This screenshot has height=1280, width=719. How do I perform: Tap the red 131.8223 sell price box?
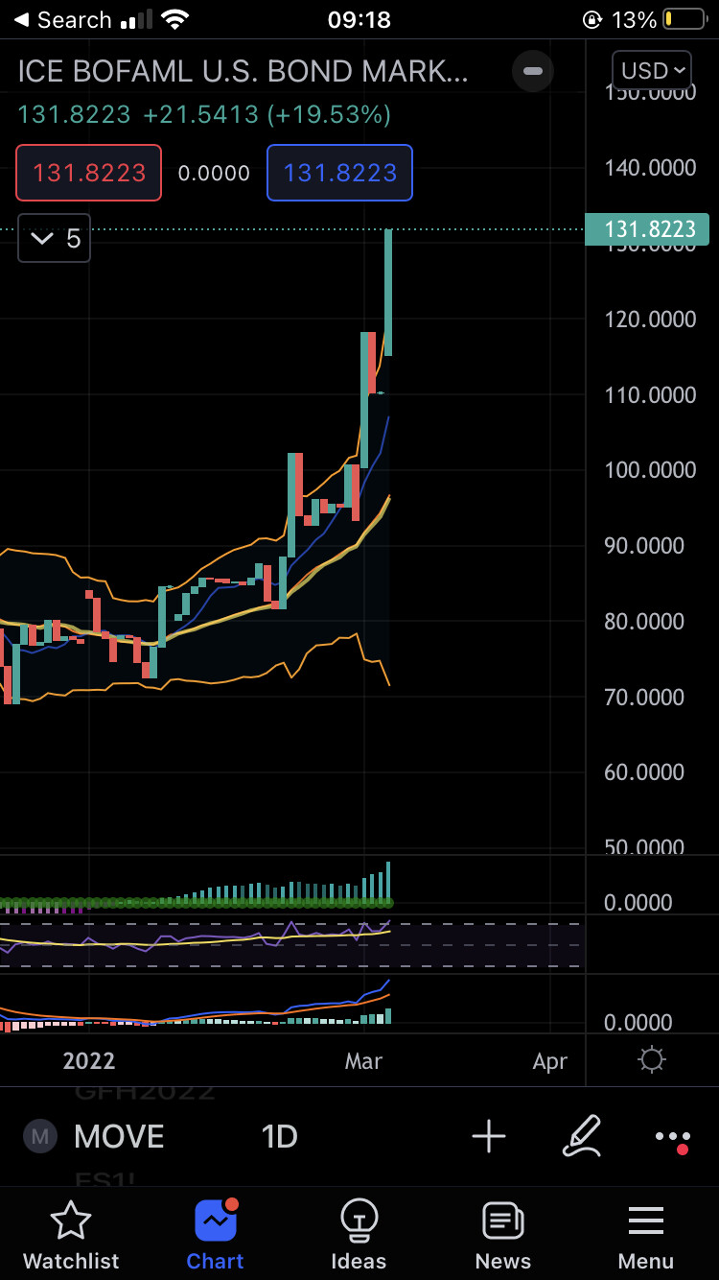[x=88, y=173]
